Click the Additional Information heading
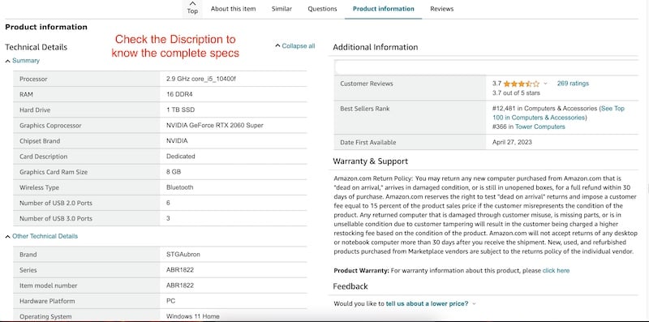The width and height of the screenshot is (649, 322). [376, 47]
